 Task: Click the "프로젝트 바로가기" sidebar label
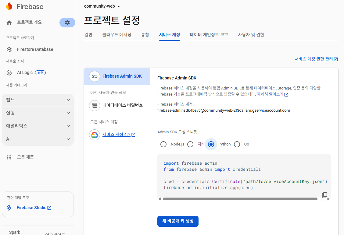(20, 38)
